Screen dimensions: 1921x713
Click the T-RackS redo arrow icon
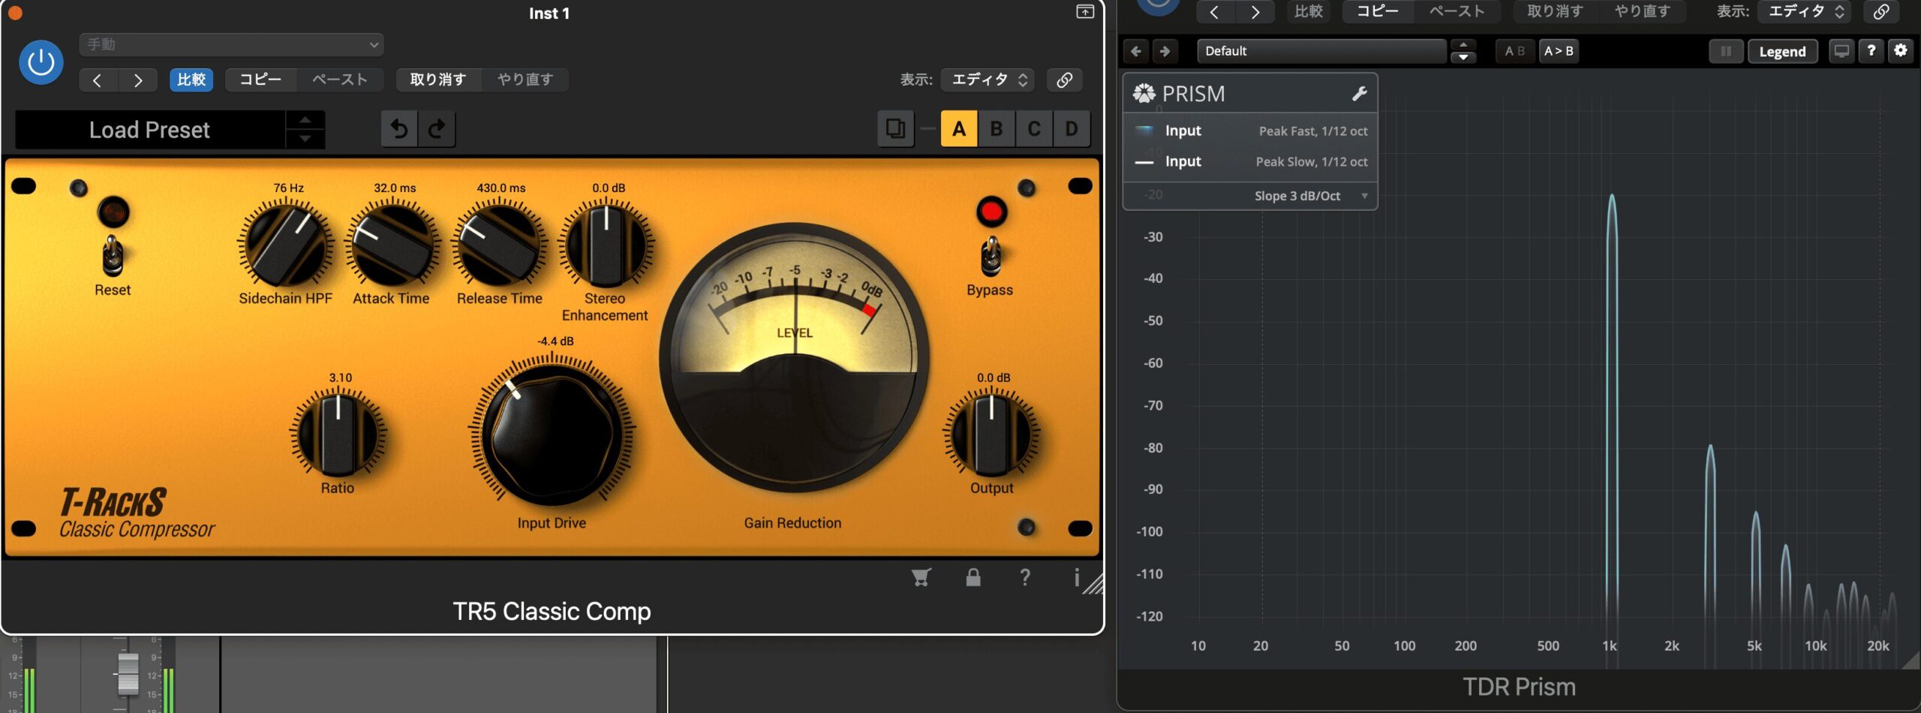(x=437, y=129)
